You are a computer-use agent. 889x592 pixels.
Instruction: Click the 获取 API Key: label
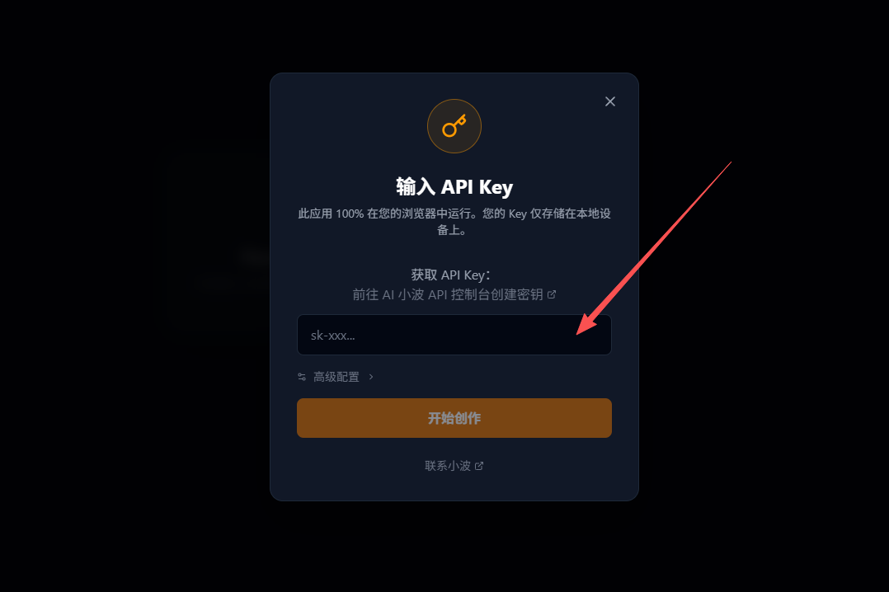pyautogui.click(x=451, y=275)
